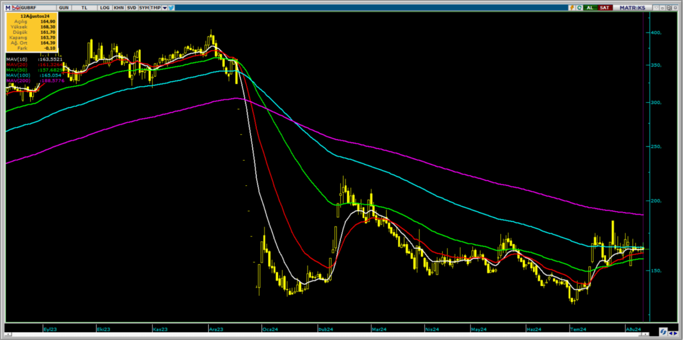683x340 pixels.
Task: Toggle the SVD option
Action: pos(132,7)
